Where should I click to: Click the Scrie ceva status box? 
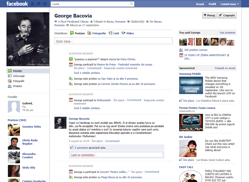[113, 41]
